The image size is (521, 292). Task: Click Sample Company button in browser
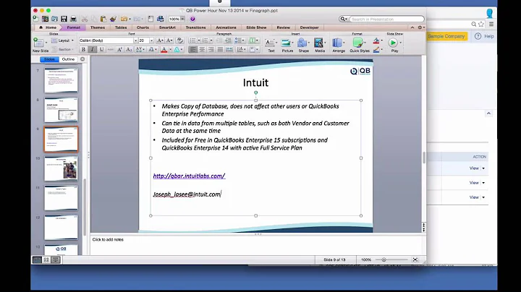tap(446, 36)
